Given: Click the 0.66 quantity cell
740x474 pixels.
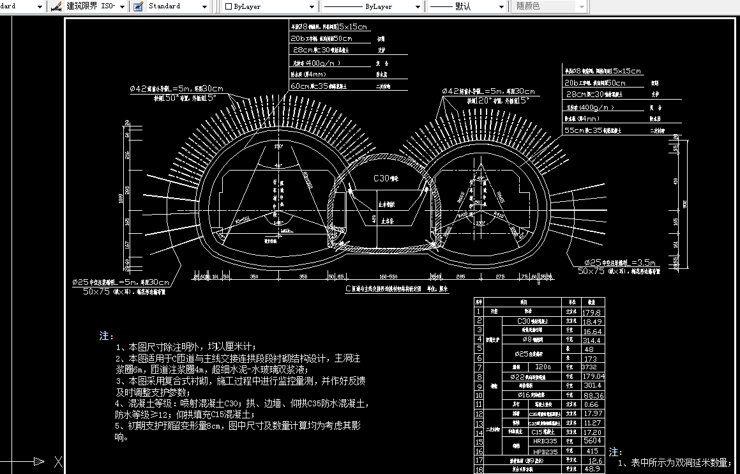Looking at the screenshot, I should coord(593,404).
